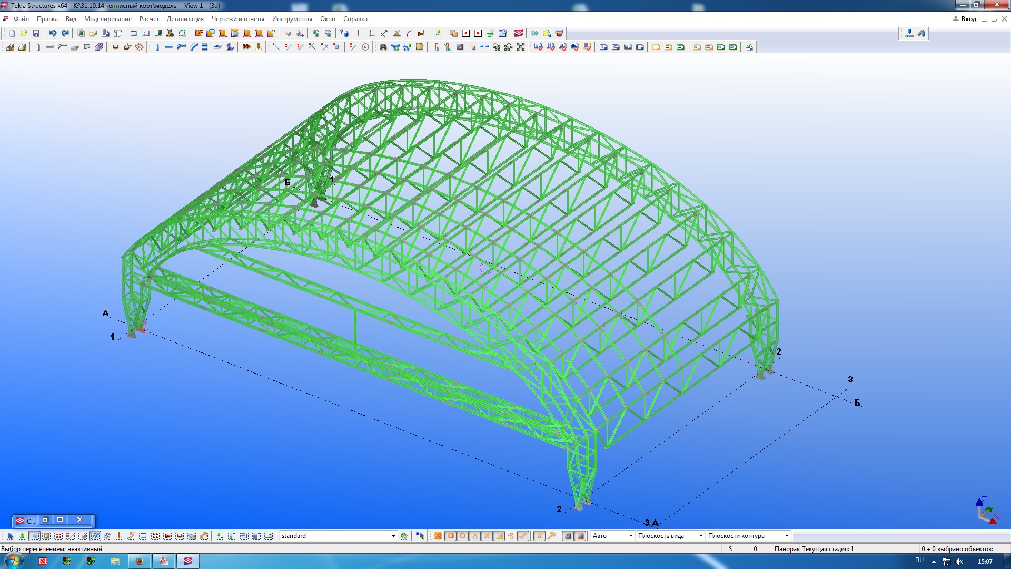
Task: Expand the Плоскость вида dropdown
Action: click(x=700, y=536)
